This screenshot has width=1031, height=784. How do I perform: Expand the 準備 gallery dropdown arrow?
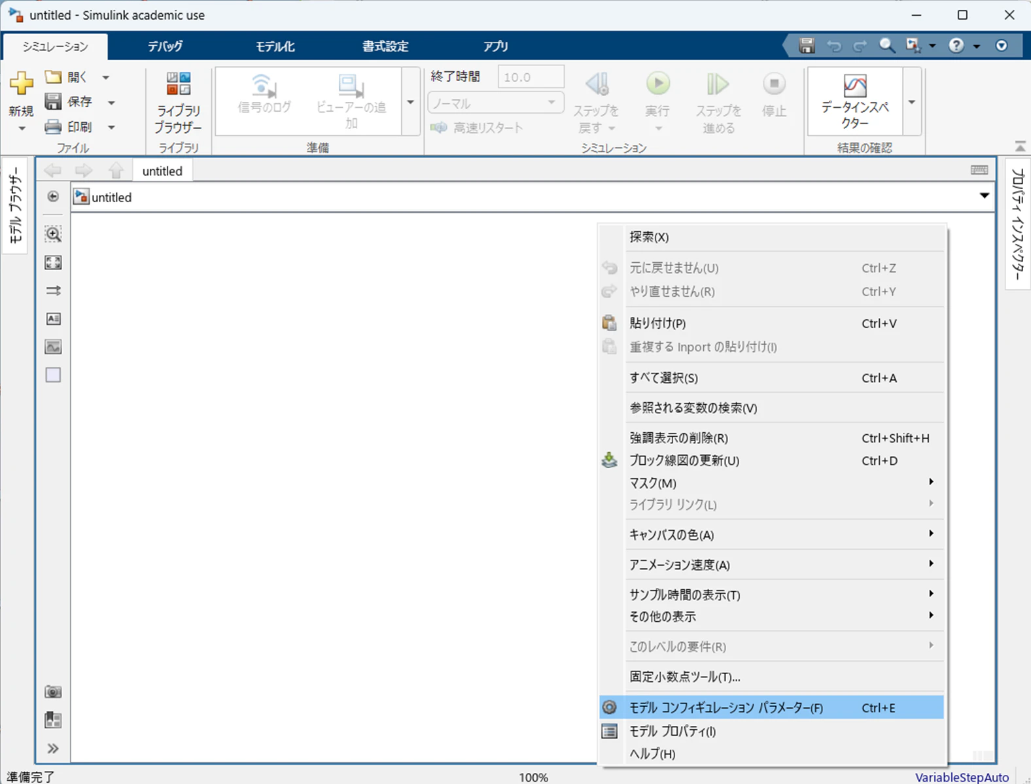[411, 102]
